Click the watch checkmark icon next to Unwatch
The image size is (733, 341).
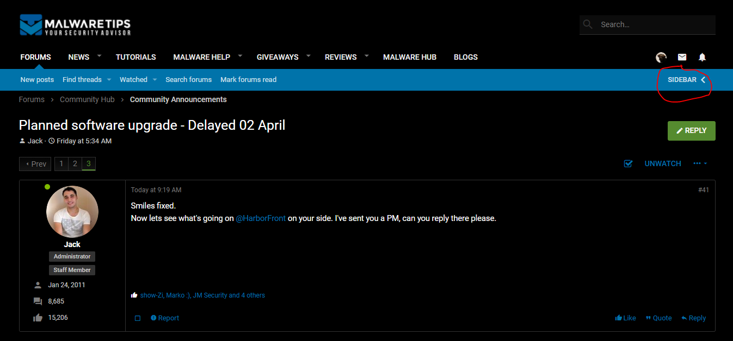coord(628,163)
